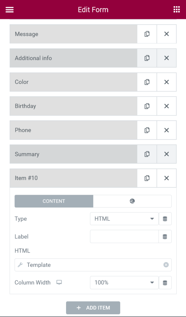Viewport: 186px width, 317px height.
Task: Open dynamic tags for Column Width
Action: (x=165, y=282)
